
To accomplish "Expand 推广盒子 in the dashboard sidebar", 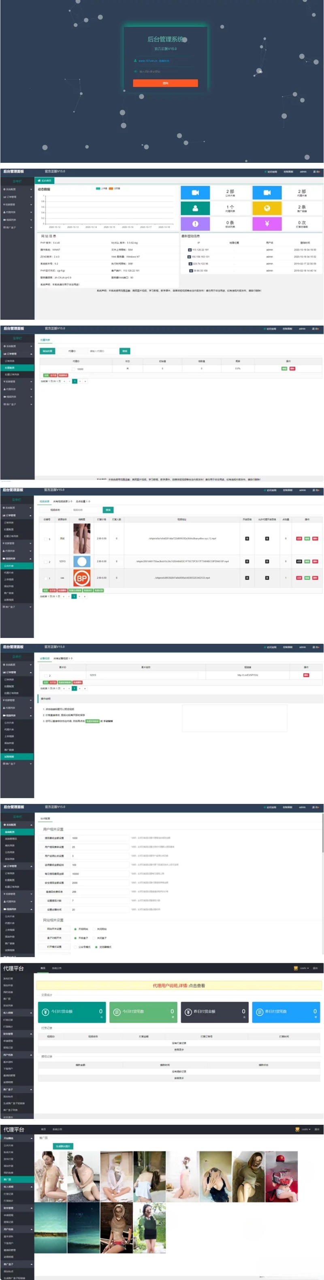I will click(x=17, y=227).
